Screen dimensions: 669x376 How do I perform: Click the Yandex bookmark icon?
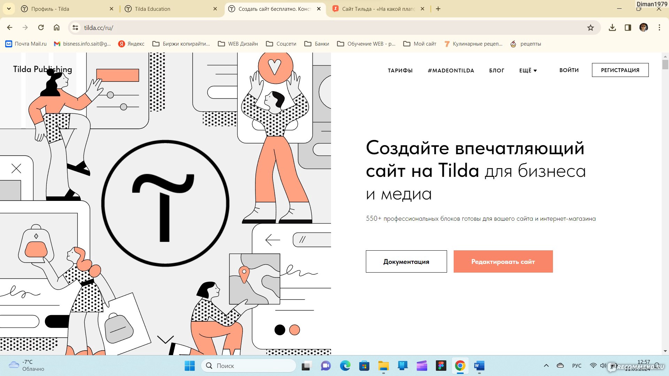tap(120, 44)
